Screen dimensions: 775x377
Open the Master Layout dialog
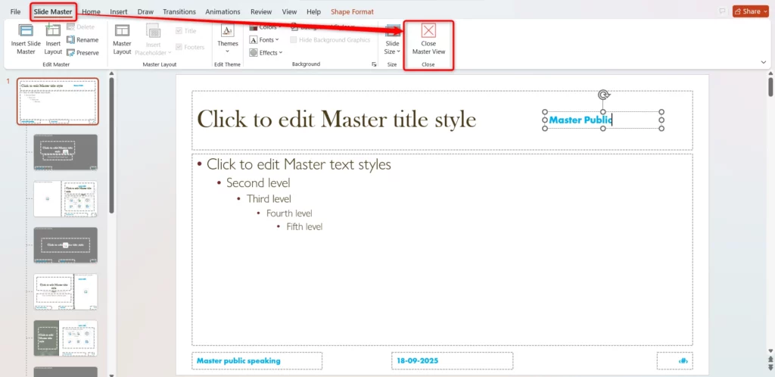pyautogui.click(x=122, y=38)
